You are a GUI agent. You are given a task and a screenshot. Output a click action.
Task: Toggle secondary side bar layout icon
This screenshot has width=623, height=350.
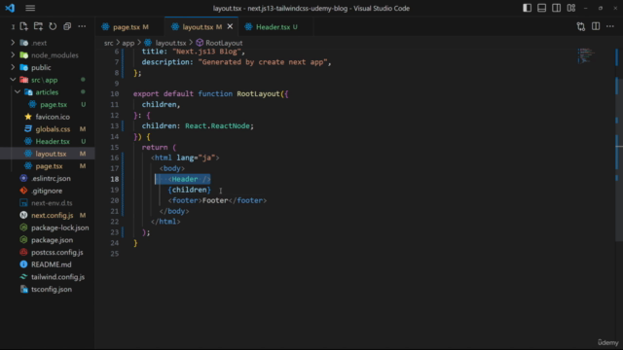click(556, 8)
